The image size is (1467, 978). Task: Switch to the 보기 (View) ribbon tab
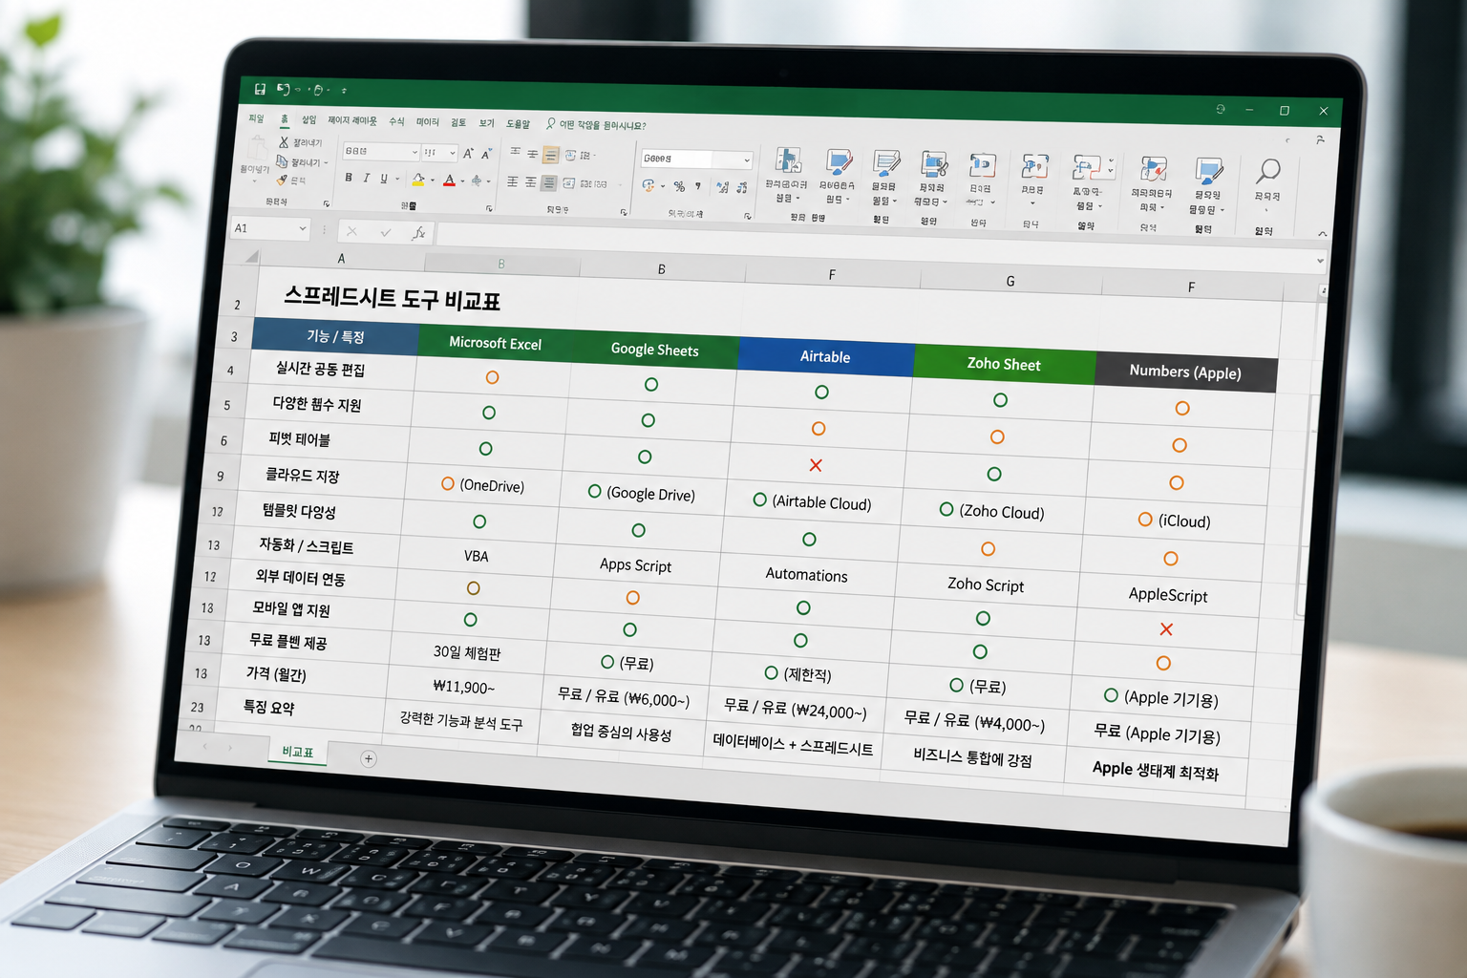[x=487, y=123]
